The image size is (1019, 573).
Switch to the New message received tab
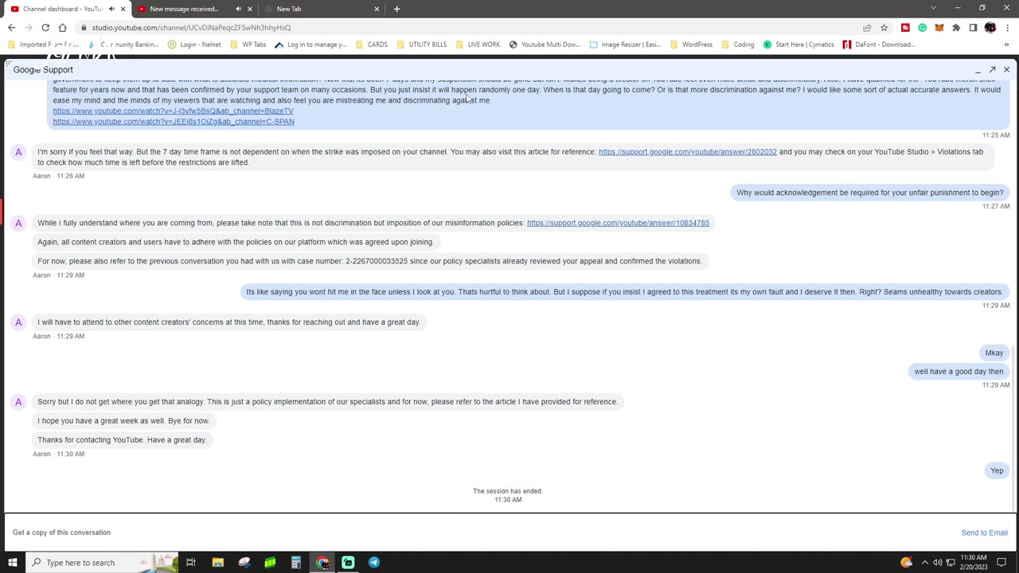pos(185,9)
